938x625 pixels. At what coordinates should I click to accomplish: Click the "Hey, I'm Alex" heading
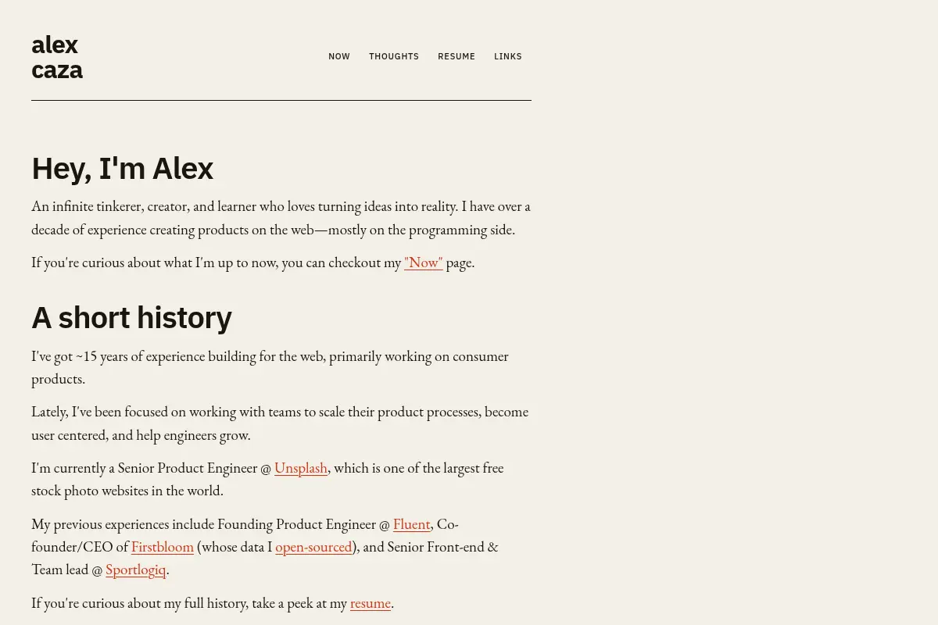122,169
